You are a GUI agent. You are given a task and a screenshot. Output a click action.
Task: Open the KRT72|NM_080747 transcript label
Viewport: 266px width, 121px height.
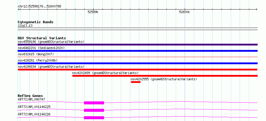31,99
